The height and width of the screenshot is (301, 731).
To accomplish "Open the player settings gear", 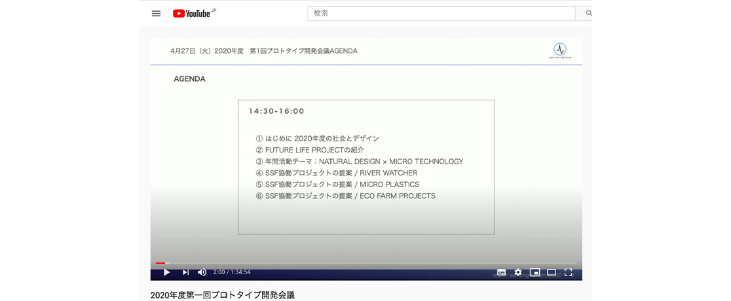I will 518,272.
